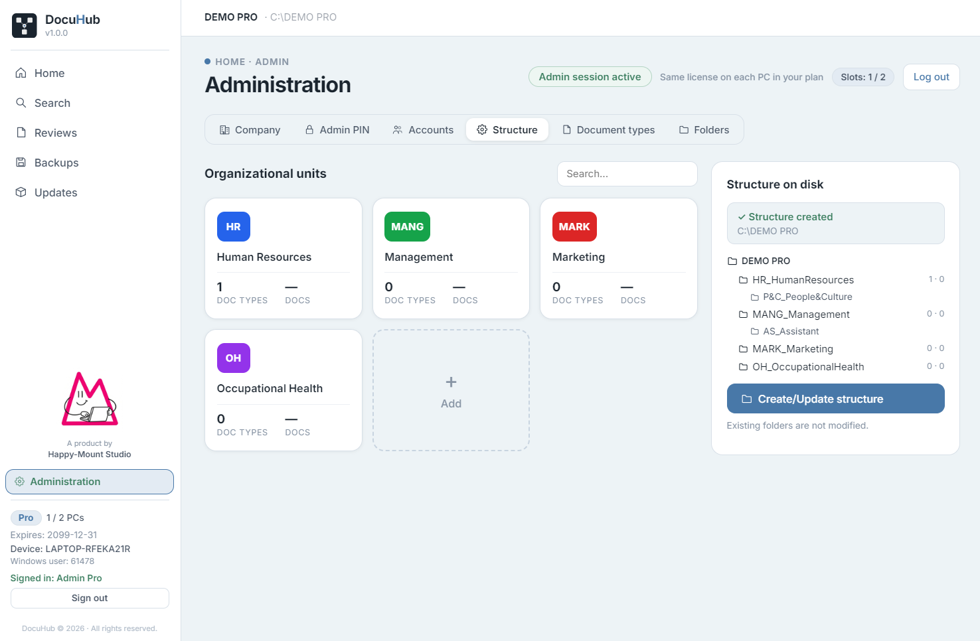Click Create/Update structure button
This screenshot has height=641, width=980.
pos(835,398)
